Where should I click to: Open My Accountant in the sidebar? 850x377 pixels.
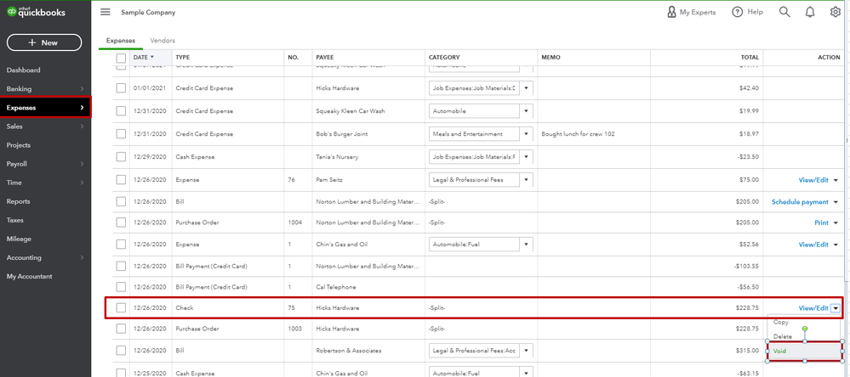tap(29, 277)
